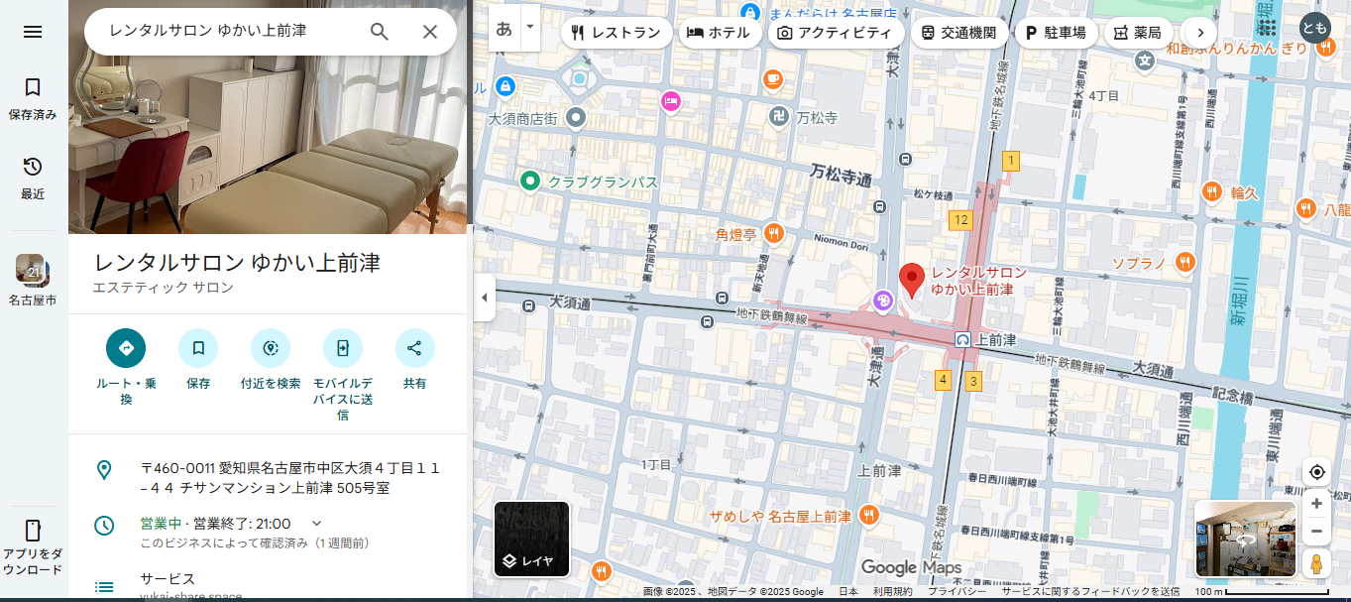Collapse the side panel arrow

coord(484,298)
